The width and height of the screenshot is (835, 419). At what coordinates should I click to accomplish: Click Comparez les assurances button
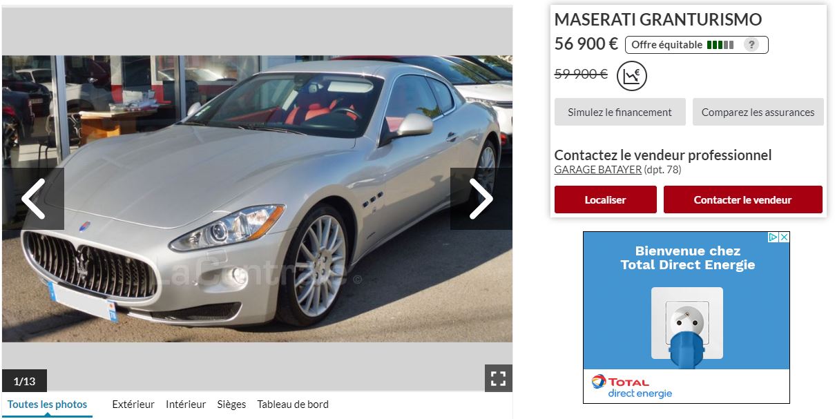click(758, 112)
